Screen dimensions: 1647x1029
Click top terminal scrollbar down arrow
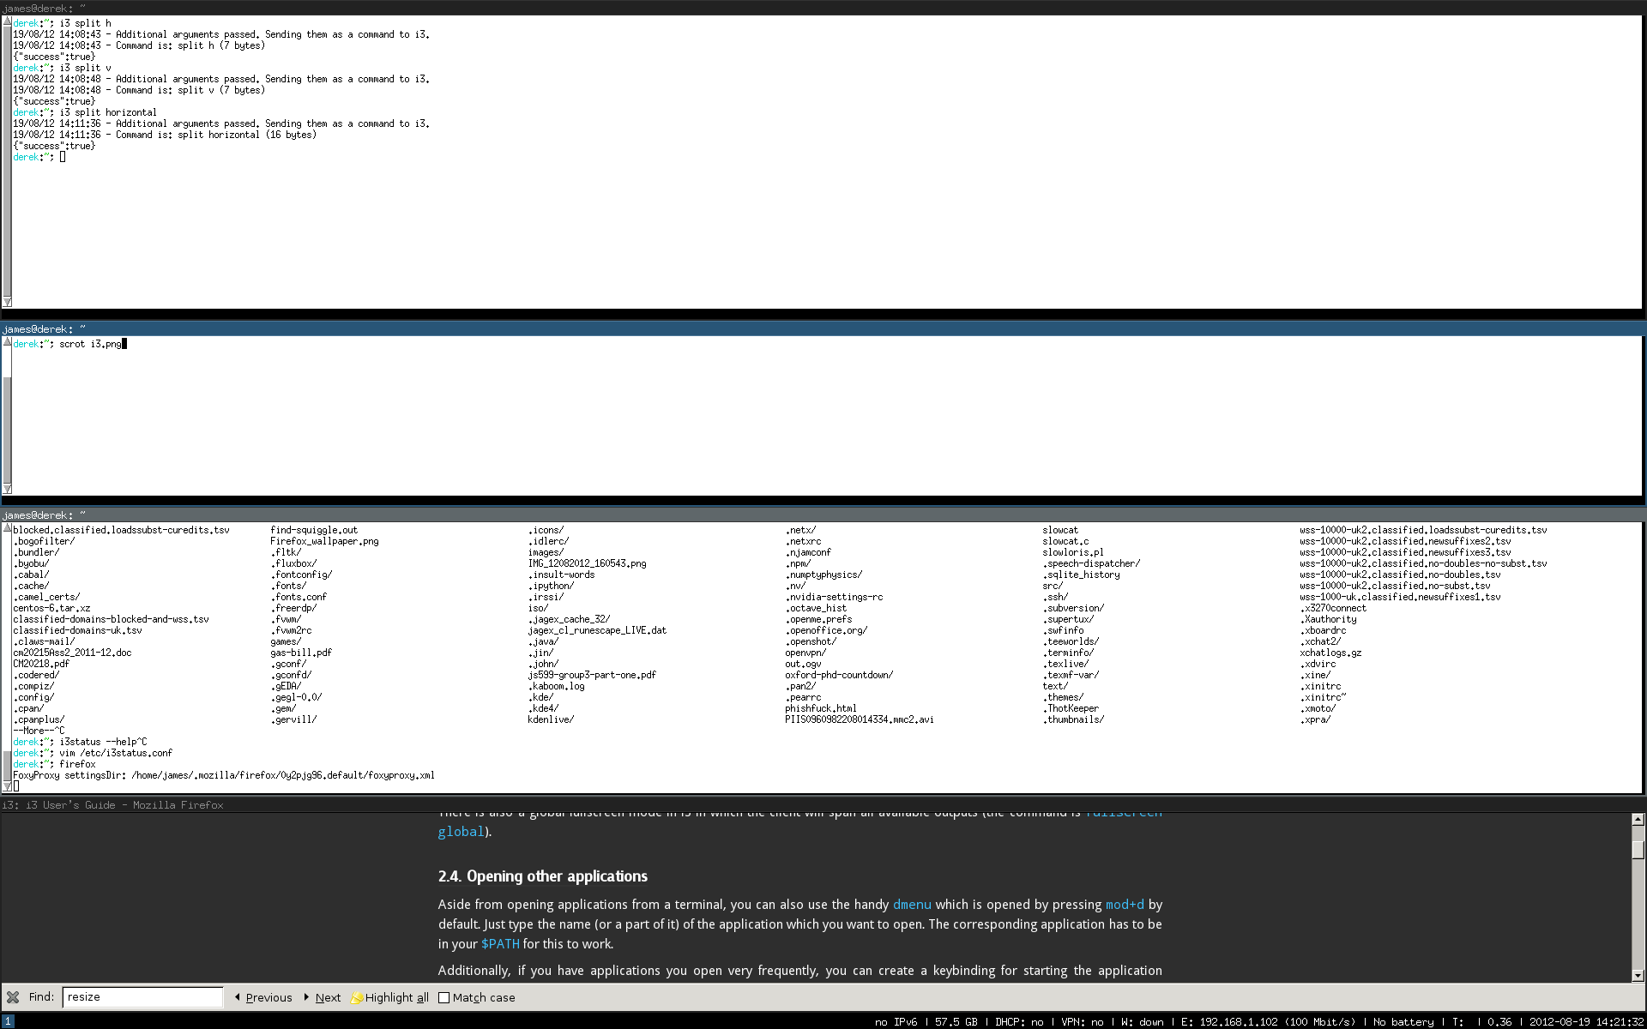[7, 302]
